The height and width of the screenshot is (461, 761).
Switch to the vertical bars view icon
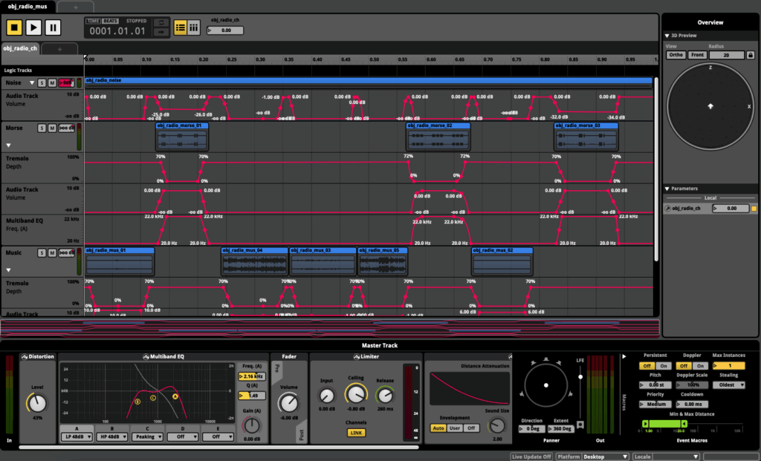[x=194, y=27]
